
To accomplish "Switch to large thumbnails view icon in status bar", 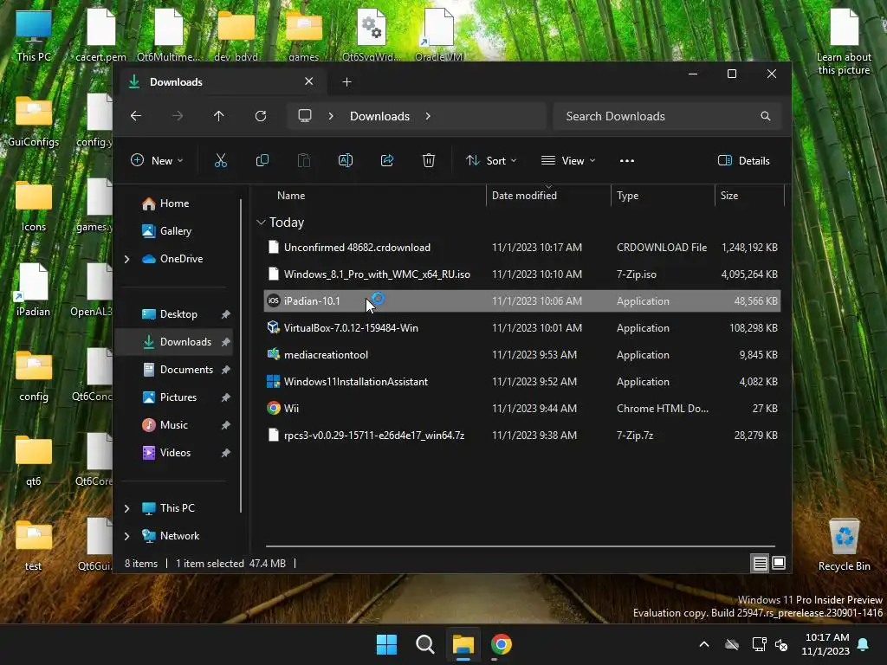I will click(779, 563).
